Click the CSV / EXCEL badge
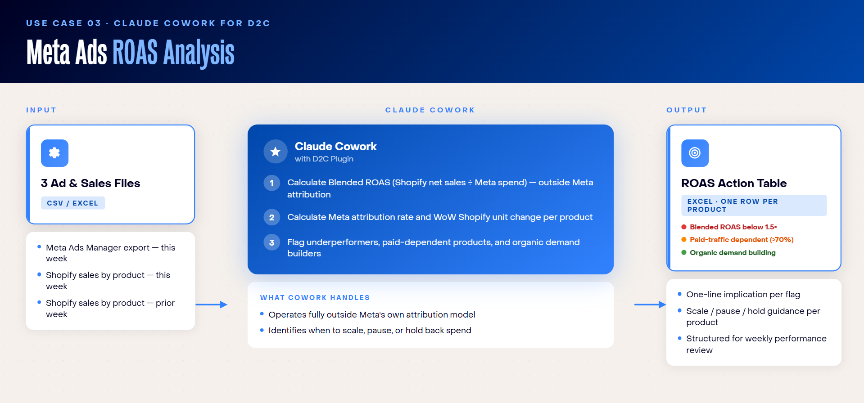864x403 pixels. coord(73,203)
